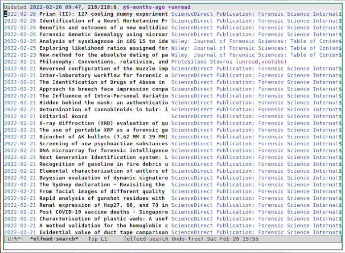The image size is (345, 253).
Task: Select 'Hidden behind the mask: an authenticatio' entry
Action: pyautogui.click(x=103, y=103)
